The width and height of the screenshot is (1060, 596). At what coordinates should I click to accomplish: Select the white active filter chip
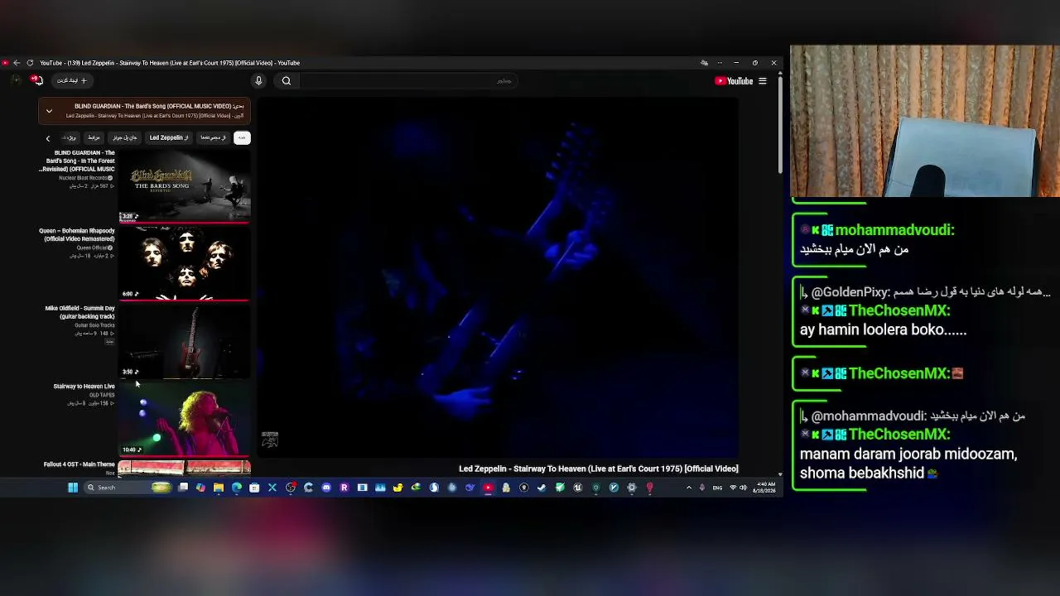tap(242, 138)
